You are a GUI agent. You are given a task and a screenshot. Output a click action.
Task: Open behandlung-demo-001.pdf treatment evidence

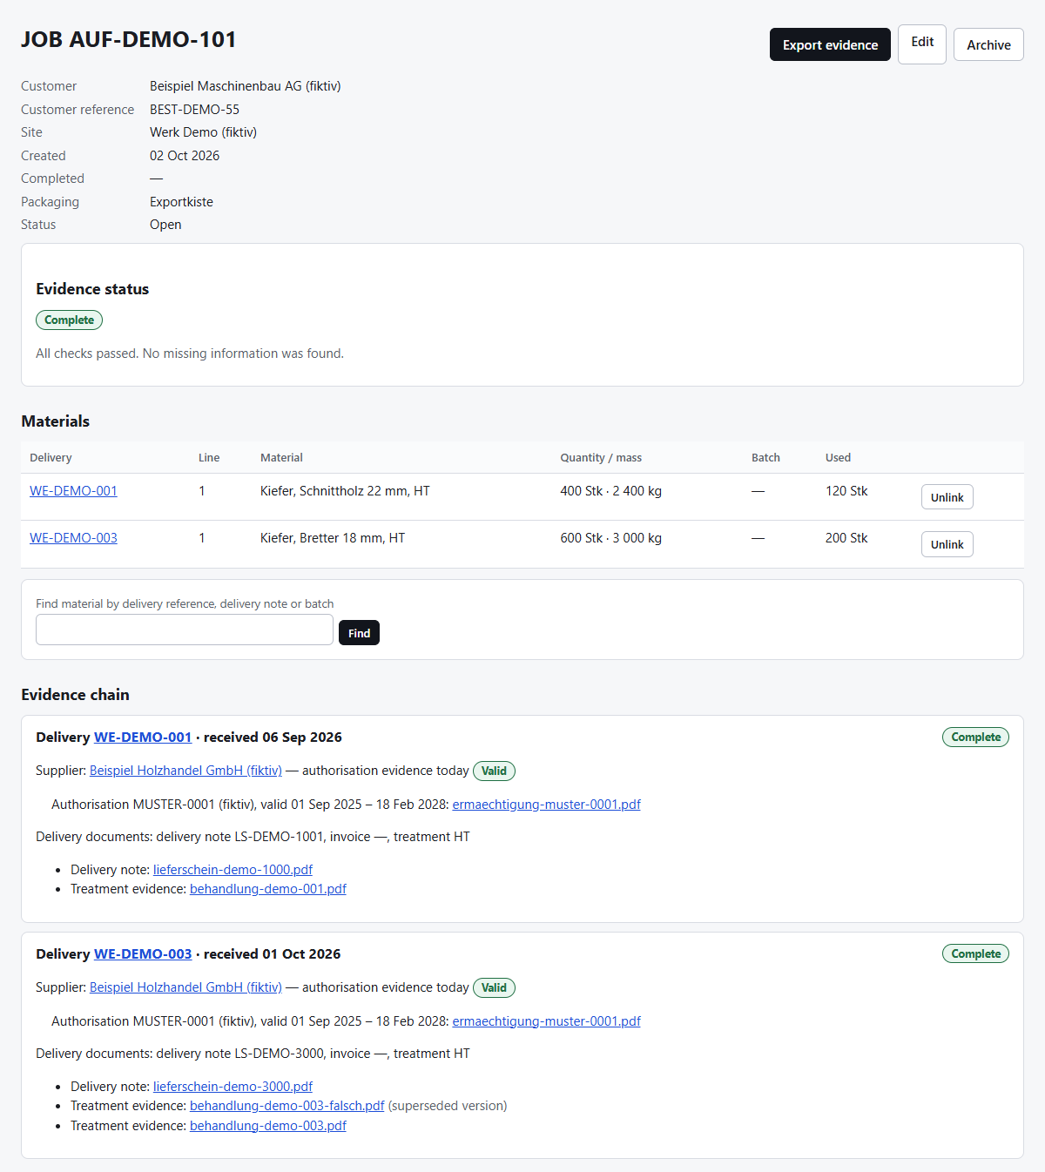268,889
